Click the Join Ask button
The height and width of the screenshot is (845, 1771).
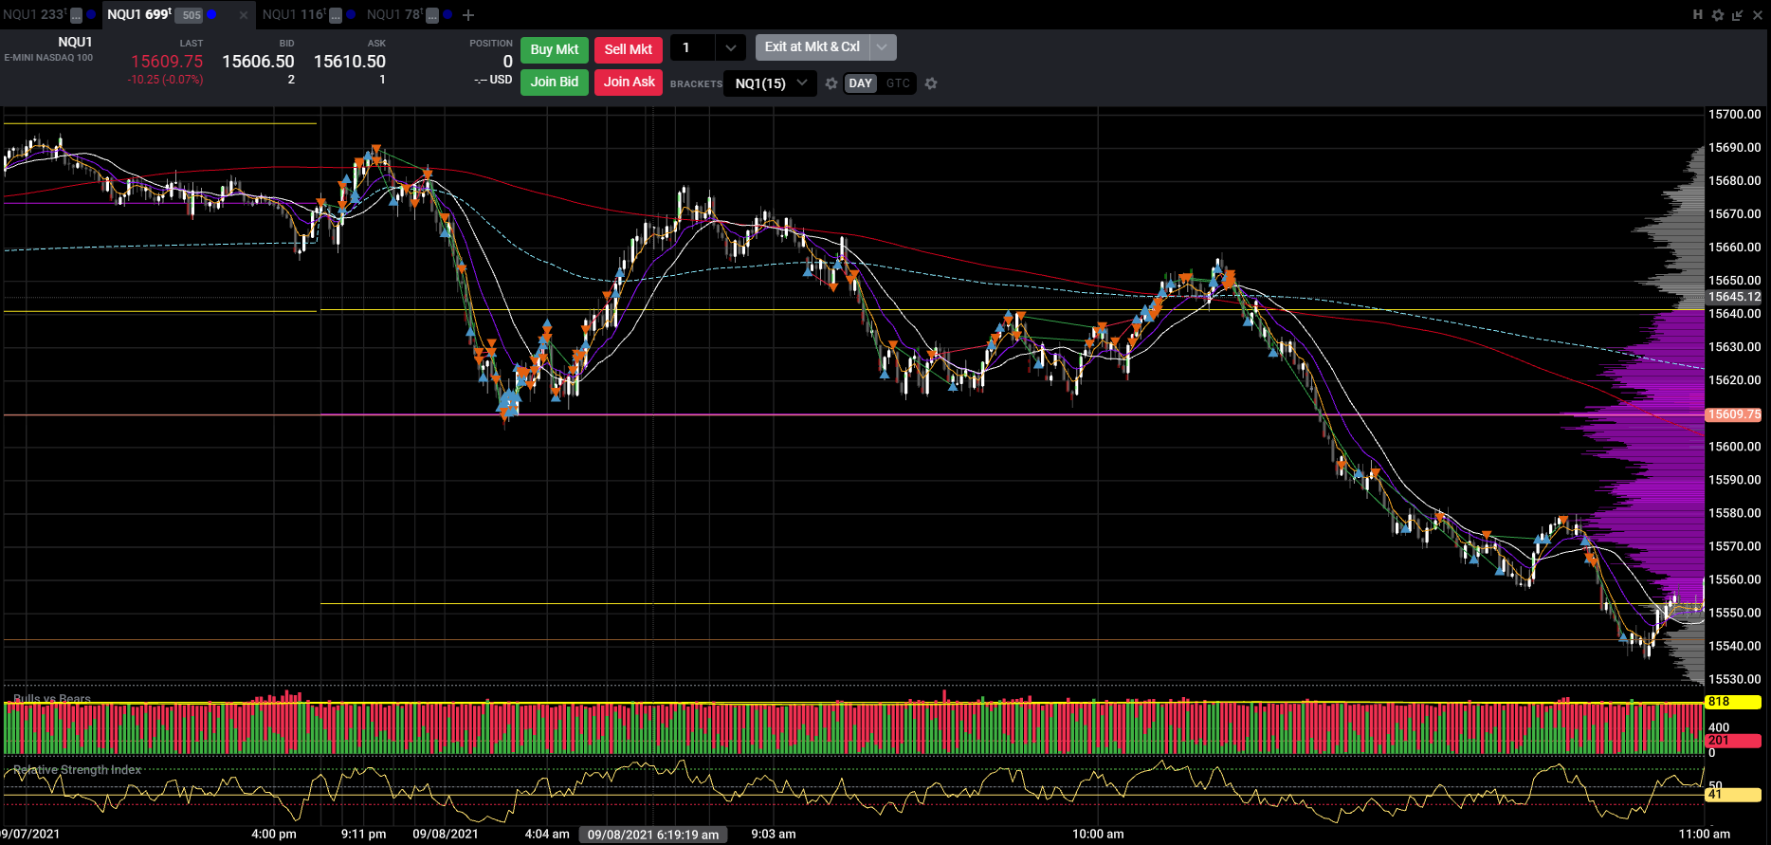point(629,82)
